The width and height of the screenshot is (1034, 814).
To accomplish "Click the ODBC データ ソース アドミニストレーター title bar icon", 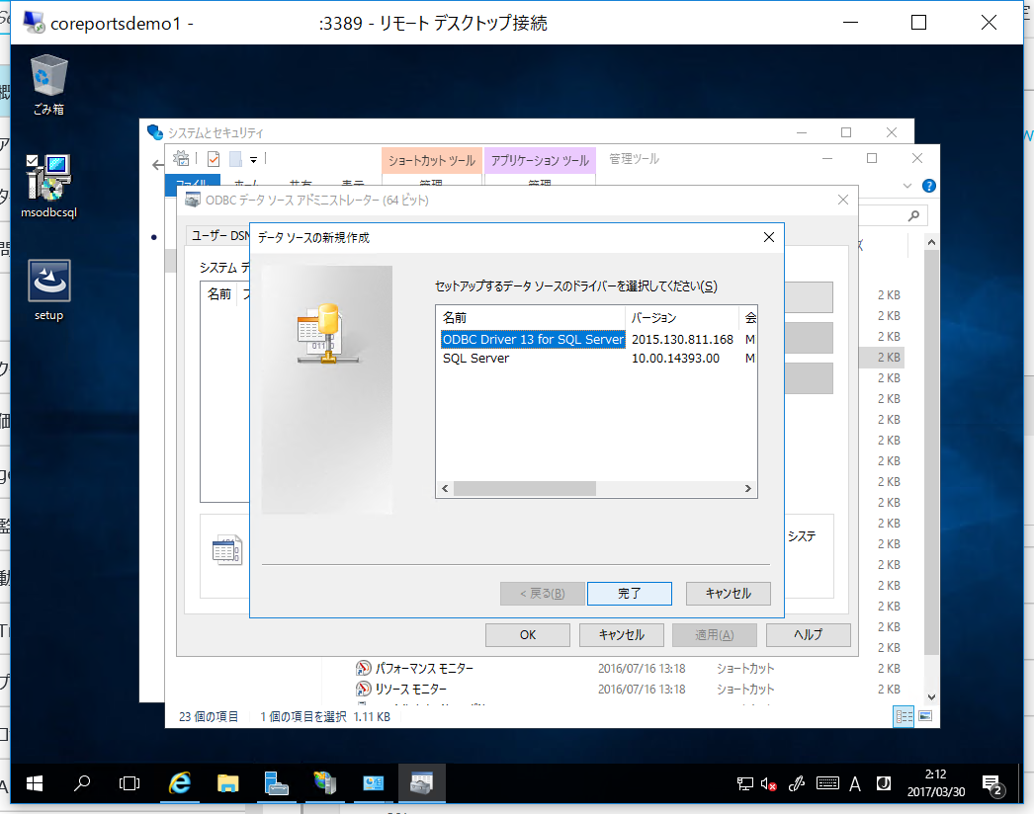I will 193,200.
